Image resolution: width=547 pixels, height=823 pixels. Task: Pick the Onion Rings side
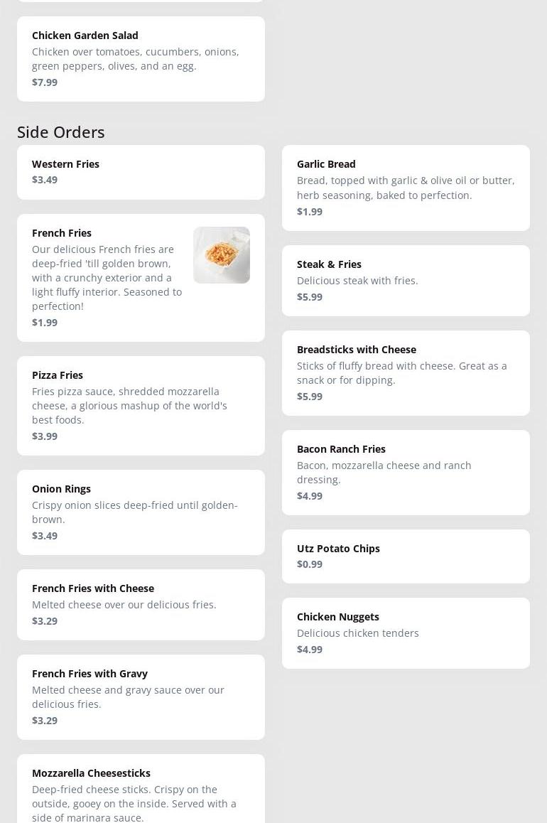141,512
